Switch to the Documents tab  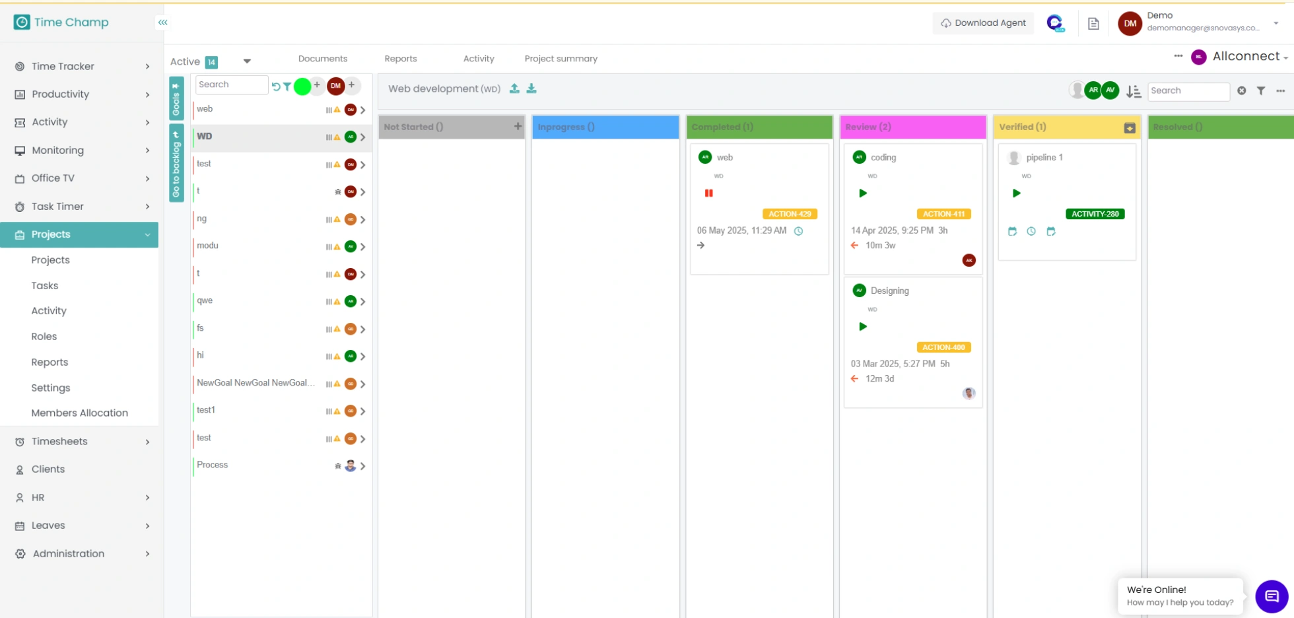323,59
